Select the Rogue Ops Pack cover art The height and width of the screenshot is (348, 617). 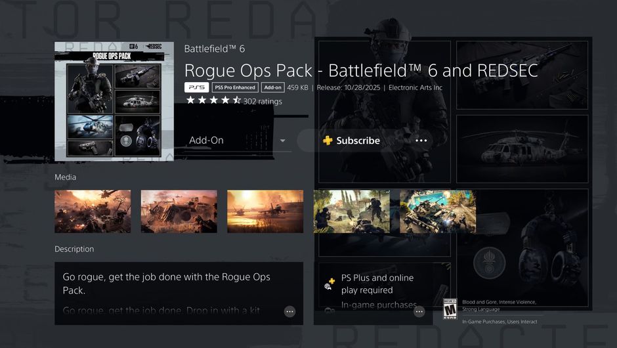pos(114,101)
